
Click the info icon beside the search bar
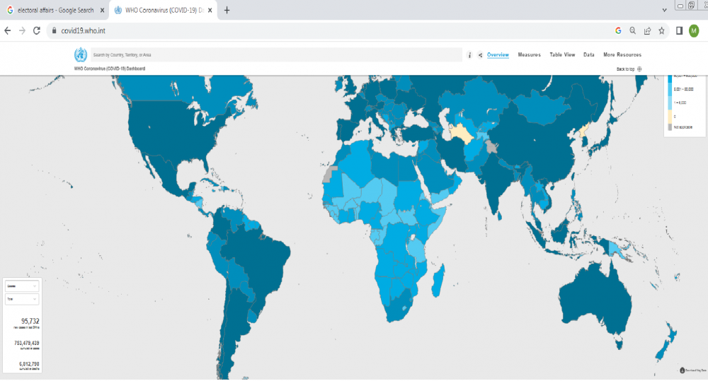tap(469, 55)
